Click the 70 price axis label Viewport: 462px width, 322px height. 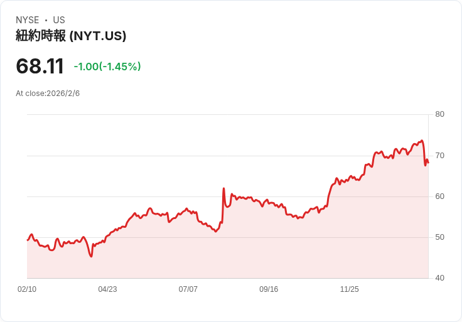pyautogui.click(x=439, y=155)
